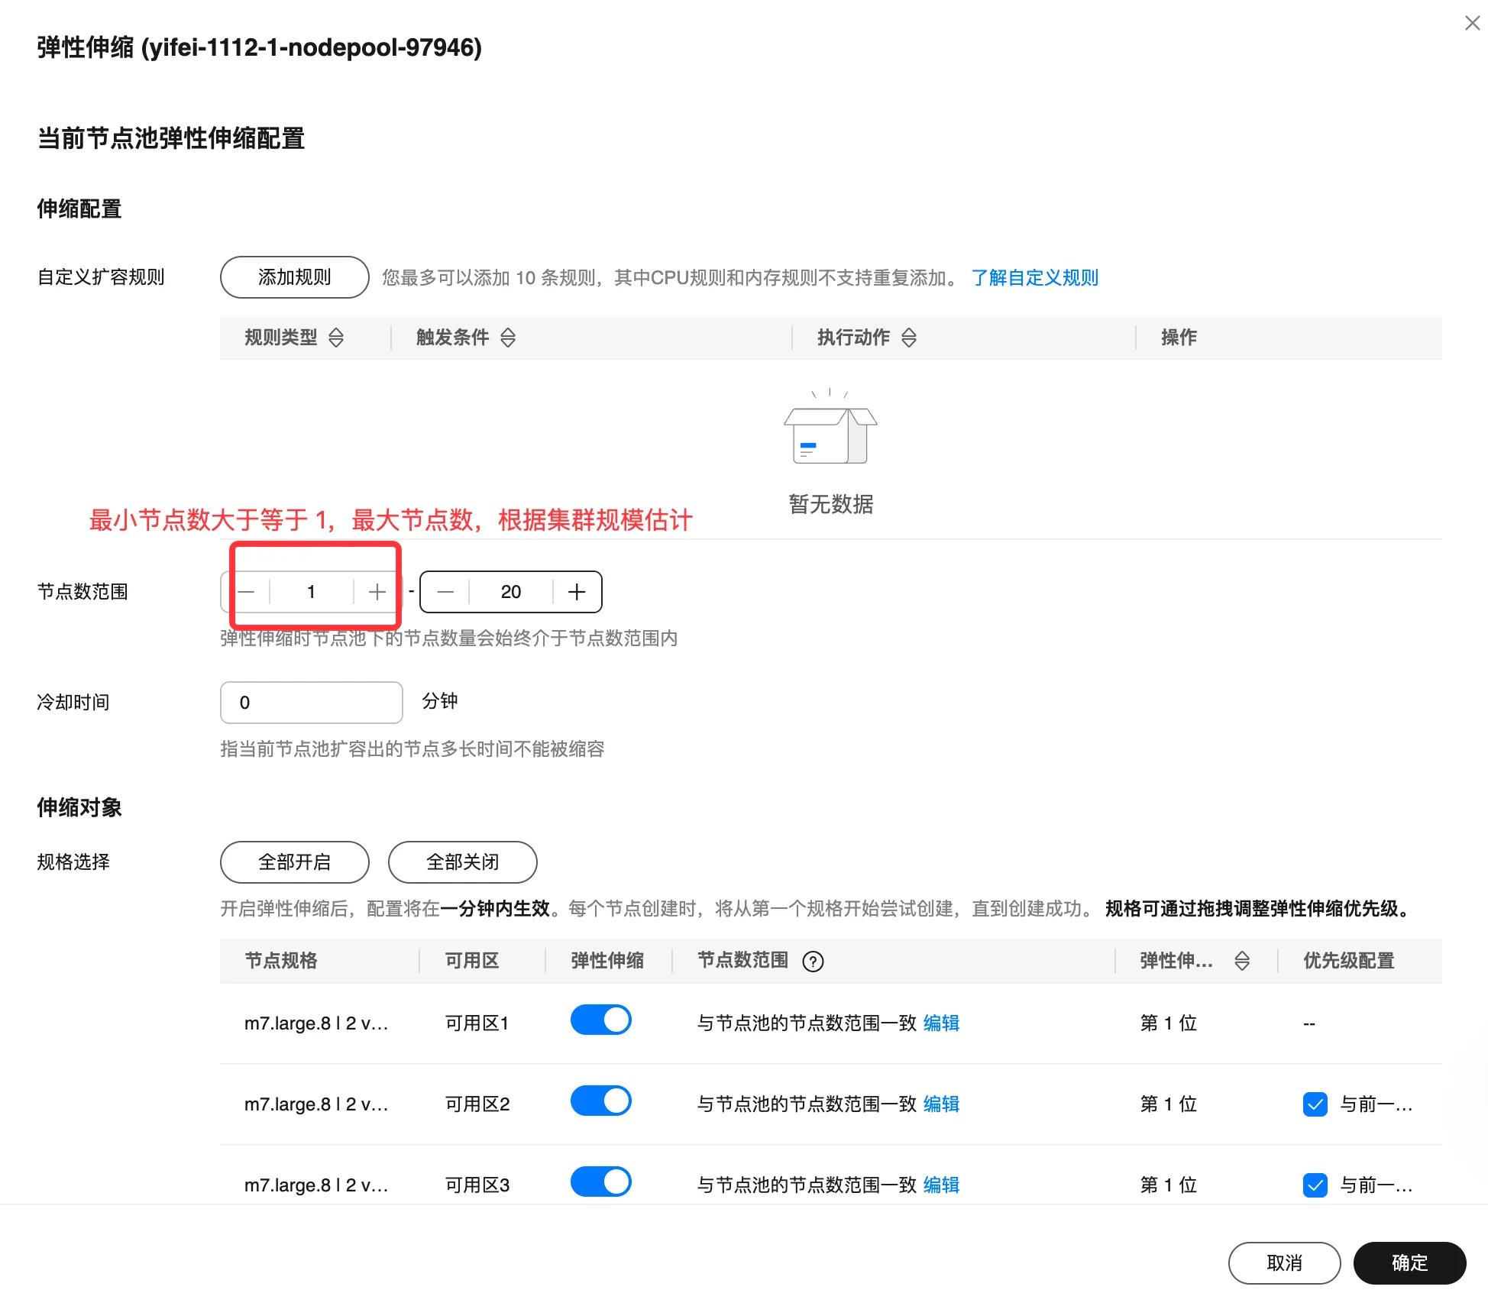Click help icon next to 节点数范围 header
This screenshot has height=1306, width=1488.
point(814,962)
